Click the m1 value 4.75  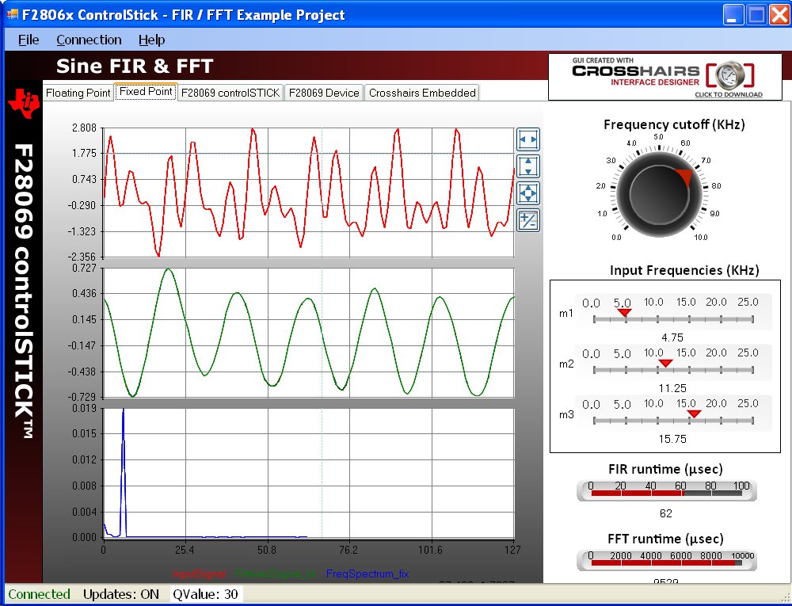pos(672,337)
